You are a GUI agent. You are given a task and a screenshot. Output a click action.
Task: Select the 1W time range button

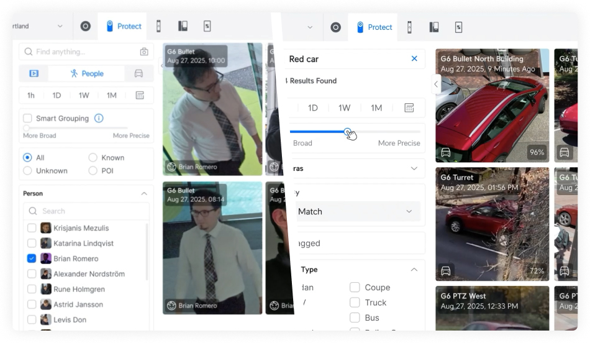84,96
